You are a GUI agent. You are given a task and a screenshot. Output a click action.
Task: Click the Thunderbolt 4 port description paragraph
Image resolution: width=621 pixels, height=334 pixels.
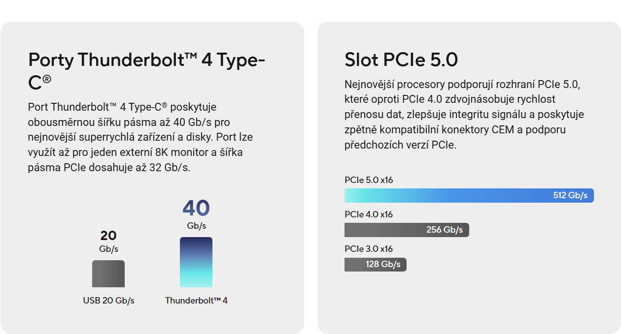tap(140, 137)
